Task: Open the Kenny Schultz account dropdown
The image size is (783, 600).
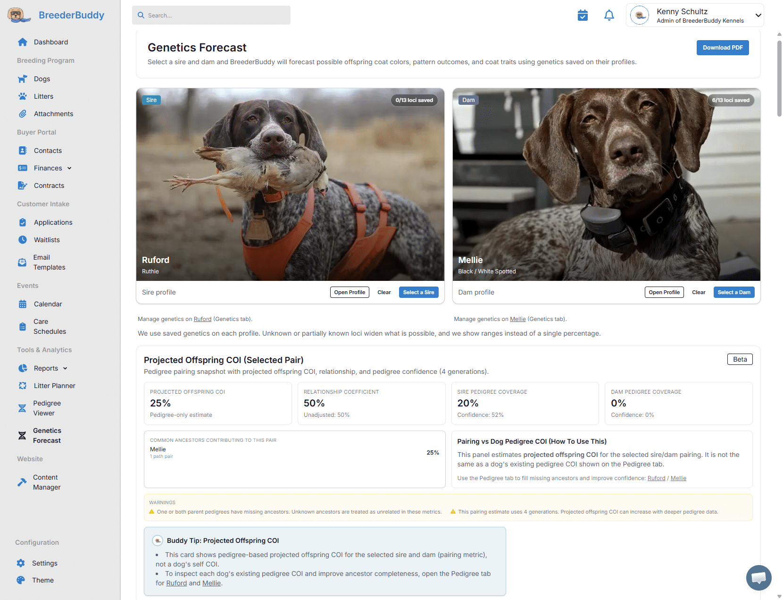Action: tap(758, 15)
